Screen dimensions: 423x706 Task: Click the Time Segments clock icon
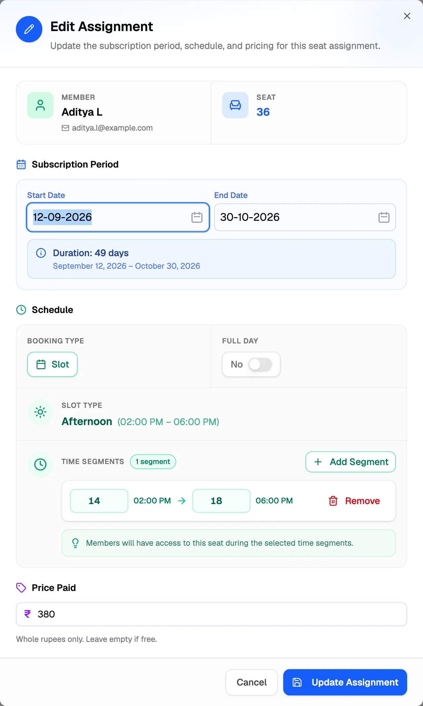tap(40, 464)
